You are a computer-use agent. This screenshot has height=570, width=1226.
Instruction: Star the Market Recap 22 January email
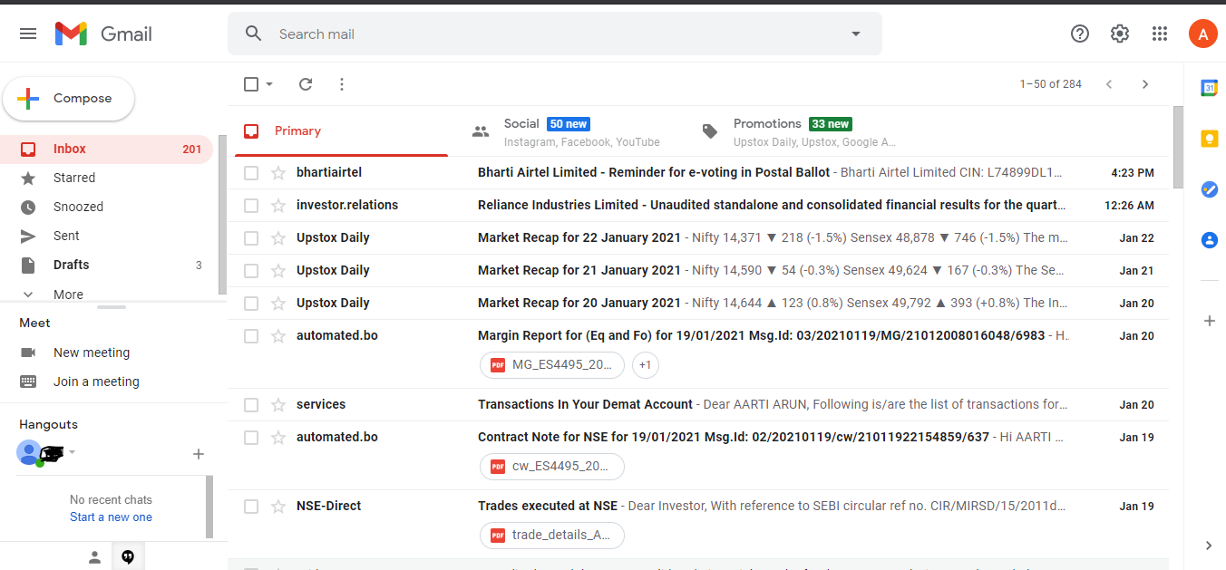pyautogui.click(x=278, y=237)
